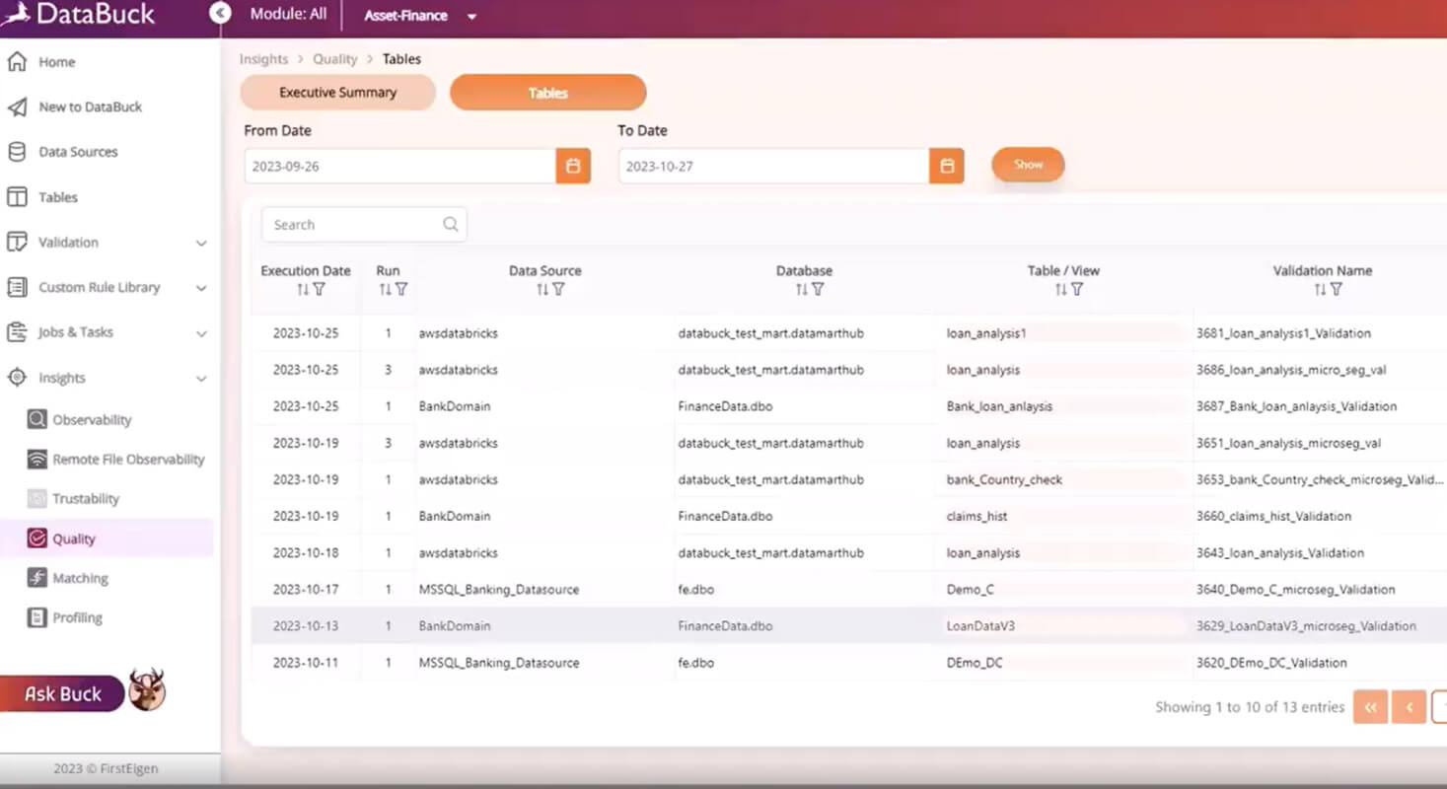Click the search magnifier icon

[x=451, y=225]
